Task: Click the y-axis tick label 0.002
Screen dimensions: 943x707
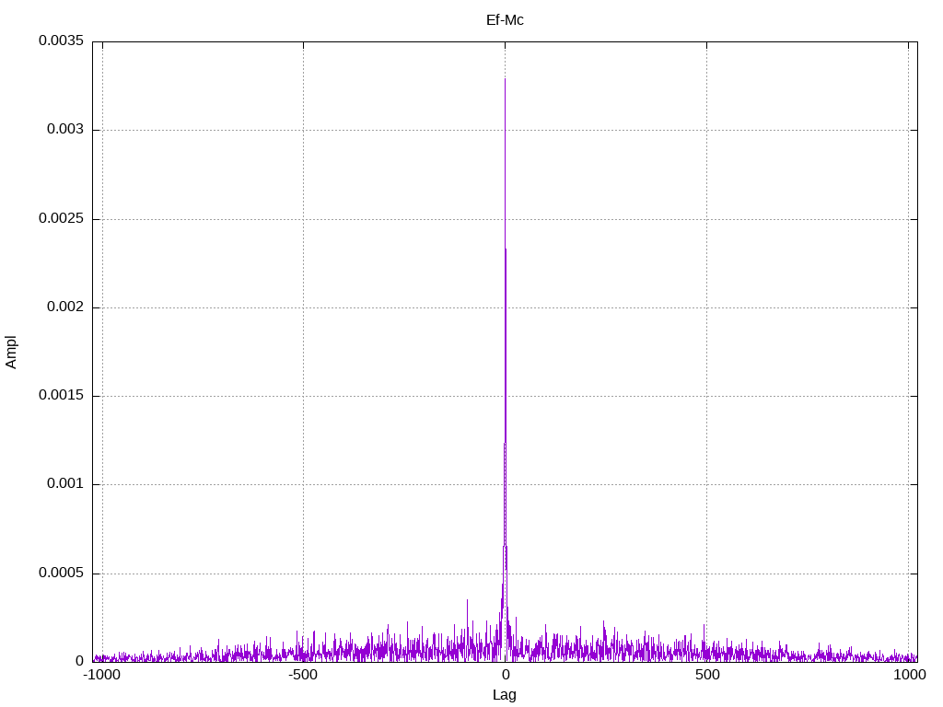Action: click(65, 307)
